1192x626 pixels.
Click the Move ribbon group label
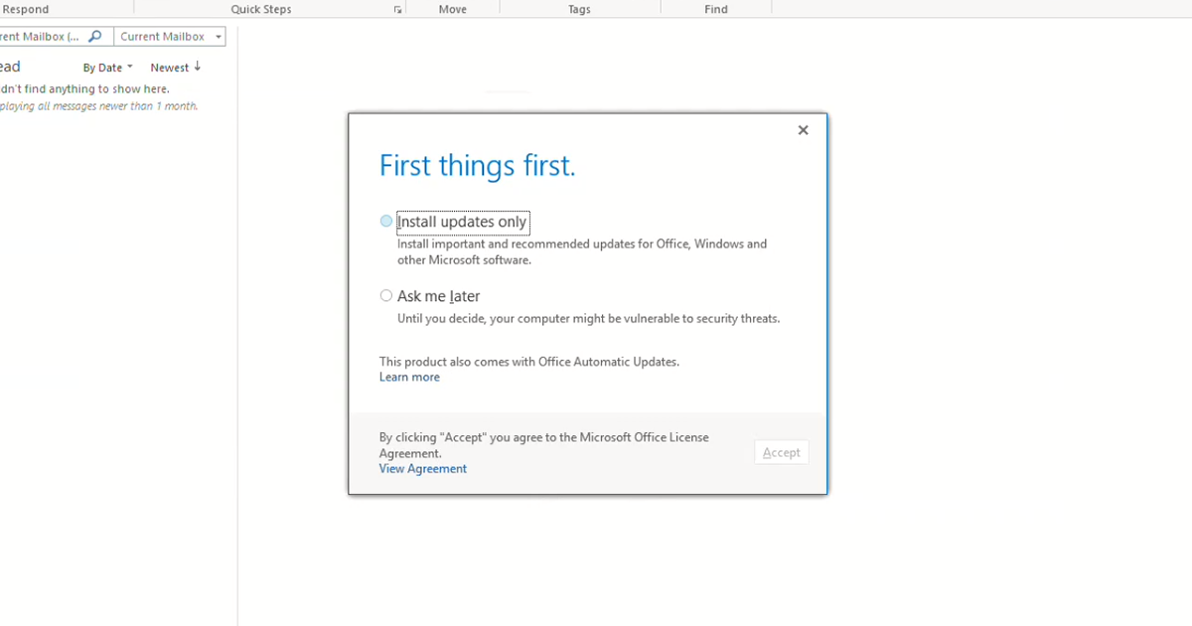tap(452, 9)
